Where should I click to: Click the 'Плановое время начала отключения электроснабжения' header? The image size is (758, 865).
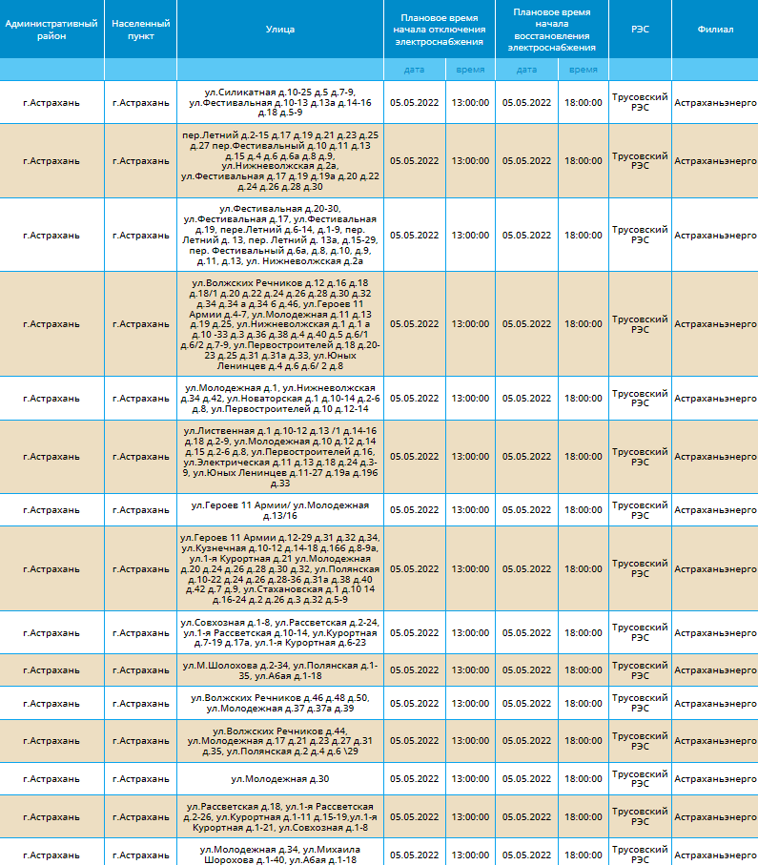(x=440, y=30)
